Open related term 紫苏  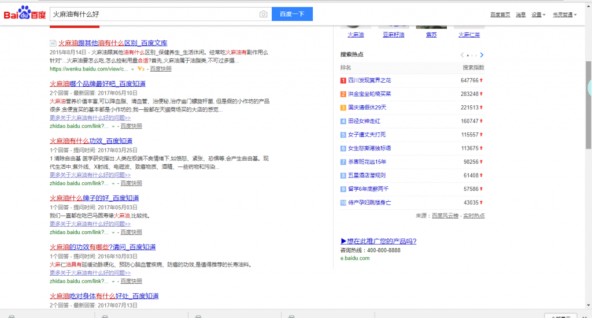click(431, 35)
